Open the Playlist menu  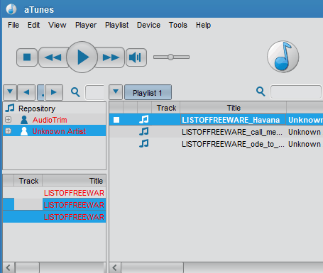116,25
